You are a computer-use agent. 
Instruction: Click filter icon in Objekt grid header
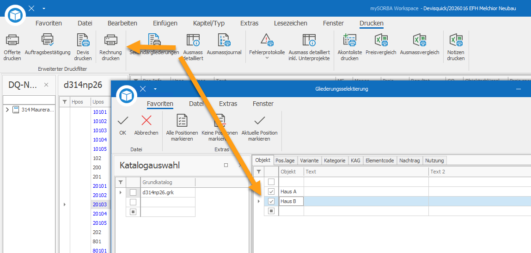pos(258,172)
